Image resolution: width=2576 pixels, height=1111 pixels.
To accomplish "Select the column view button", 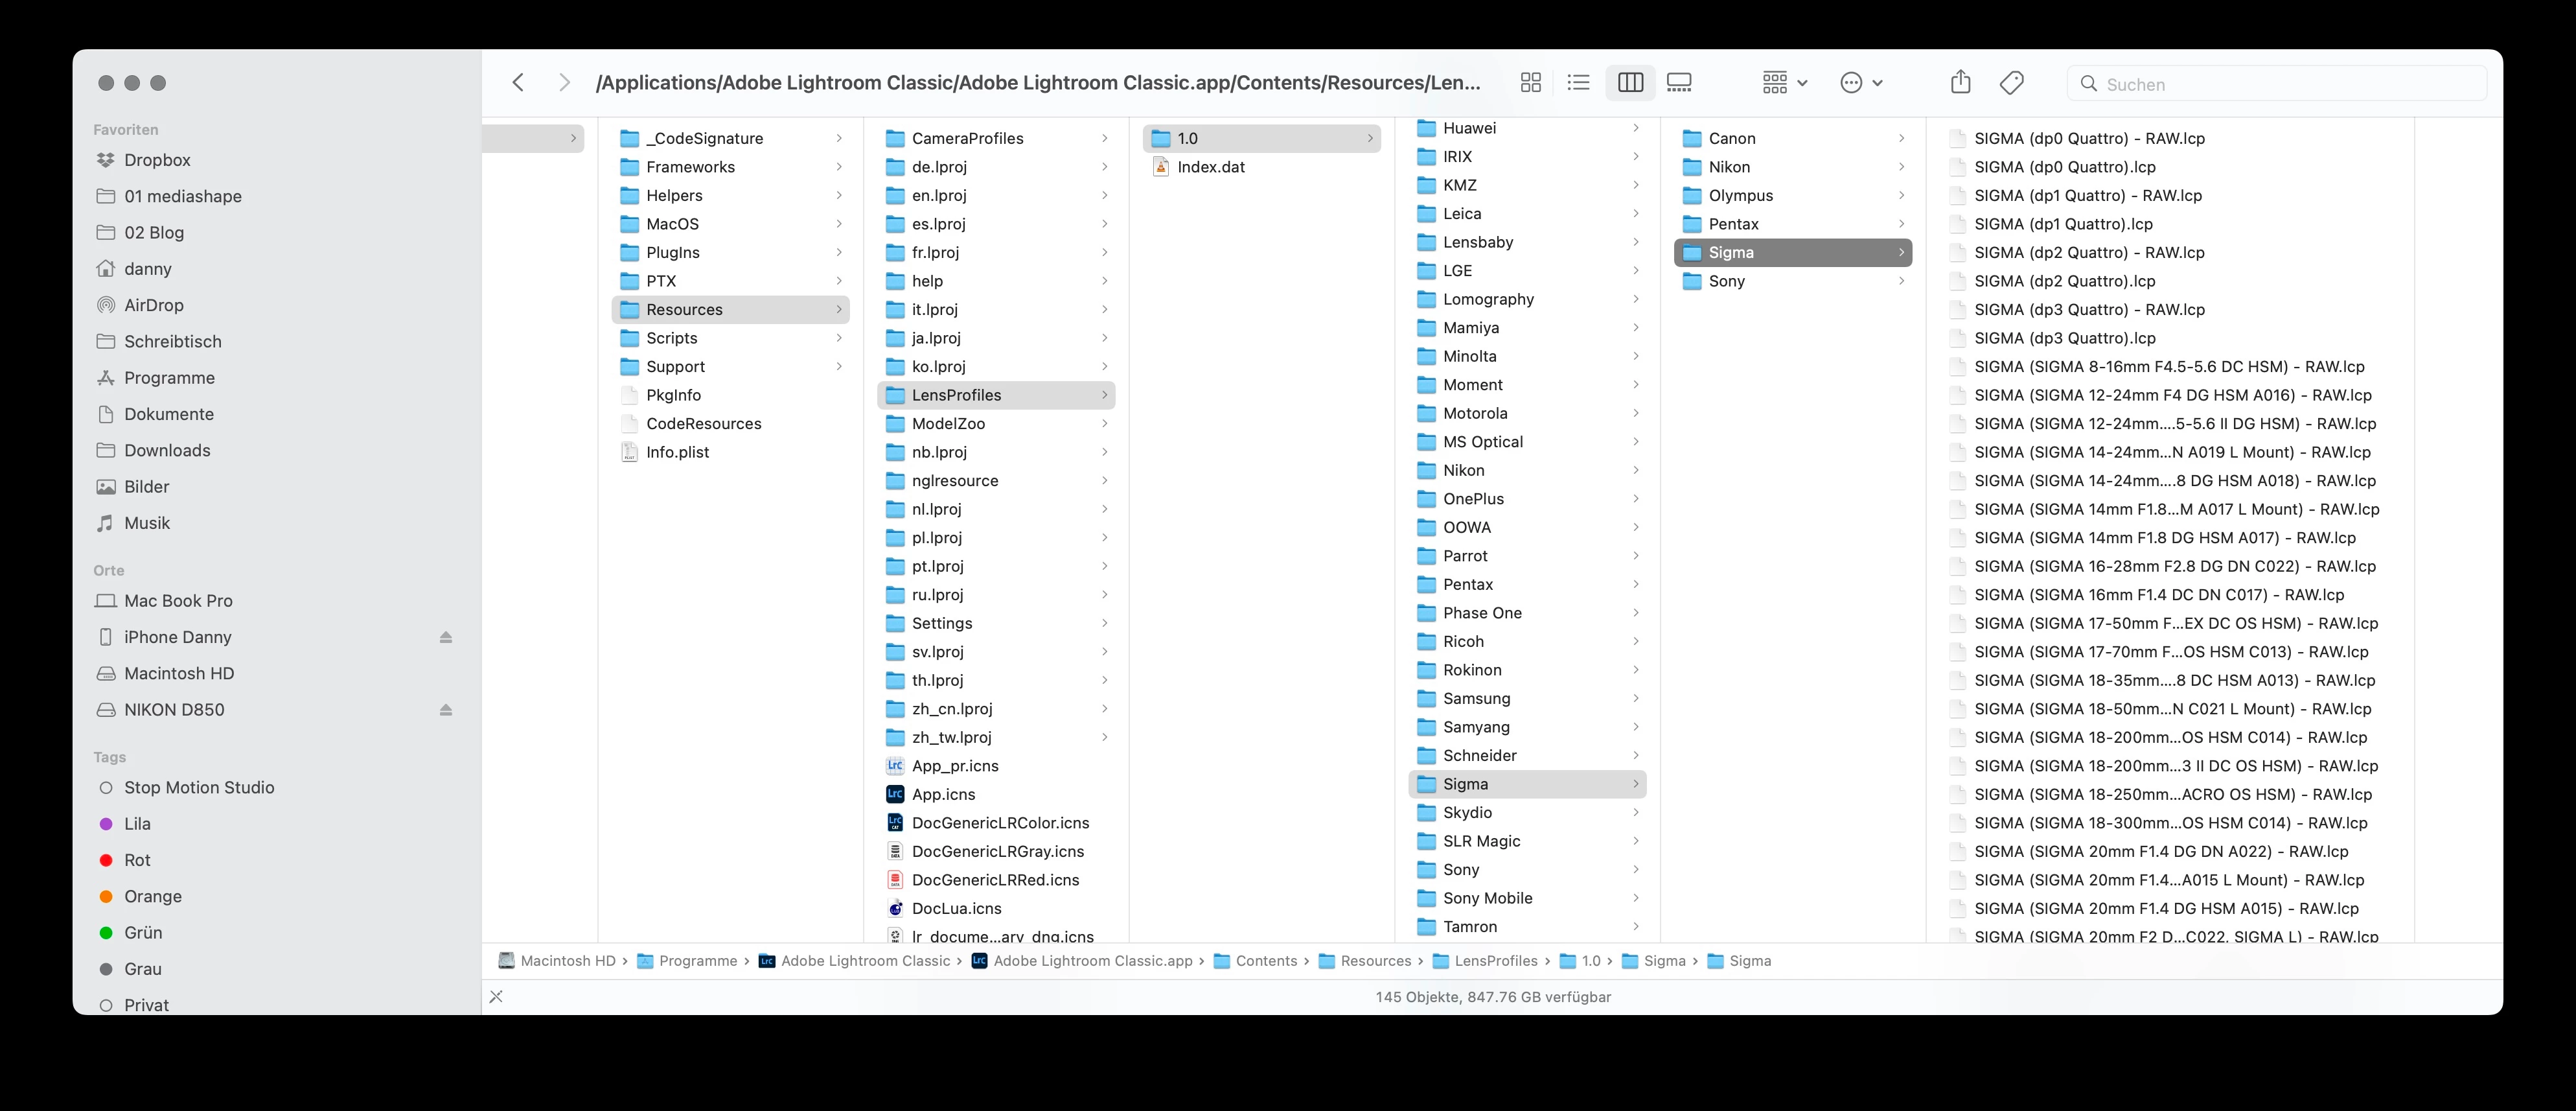I will point(1630,83).
